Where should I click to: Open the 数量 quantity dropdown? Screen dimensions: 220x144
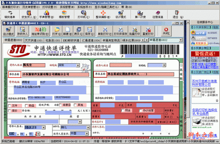coord(80,122)
